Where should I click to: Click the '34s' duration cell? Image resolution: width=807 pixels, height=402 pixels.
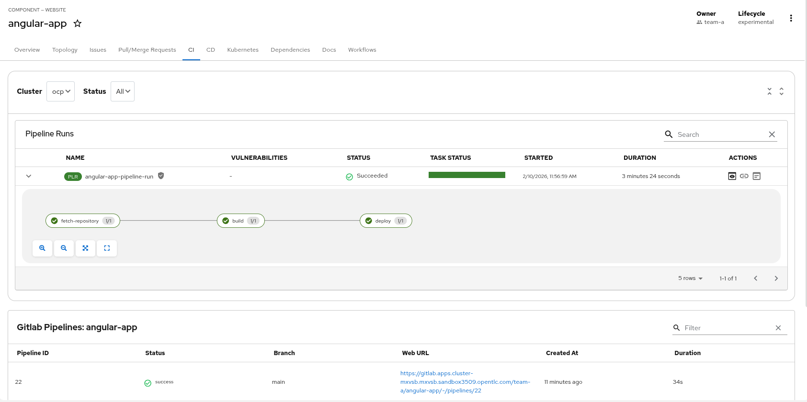(678, 382)
